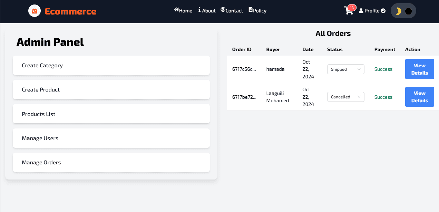View Details of hamada's order
This screenshot has width=439, height=212.
419,69
